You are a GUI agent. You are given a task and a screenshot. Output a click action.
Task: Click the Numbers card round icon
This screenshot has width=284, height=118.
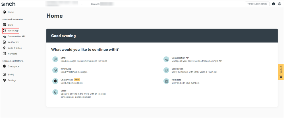click(166, 81)
